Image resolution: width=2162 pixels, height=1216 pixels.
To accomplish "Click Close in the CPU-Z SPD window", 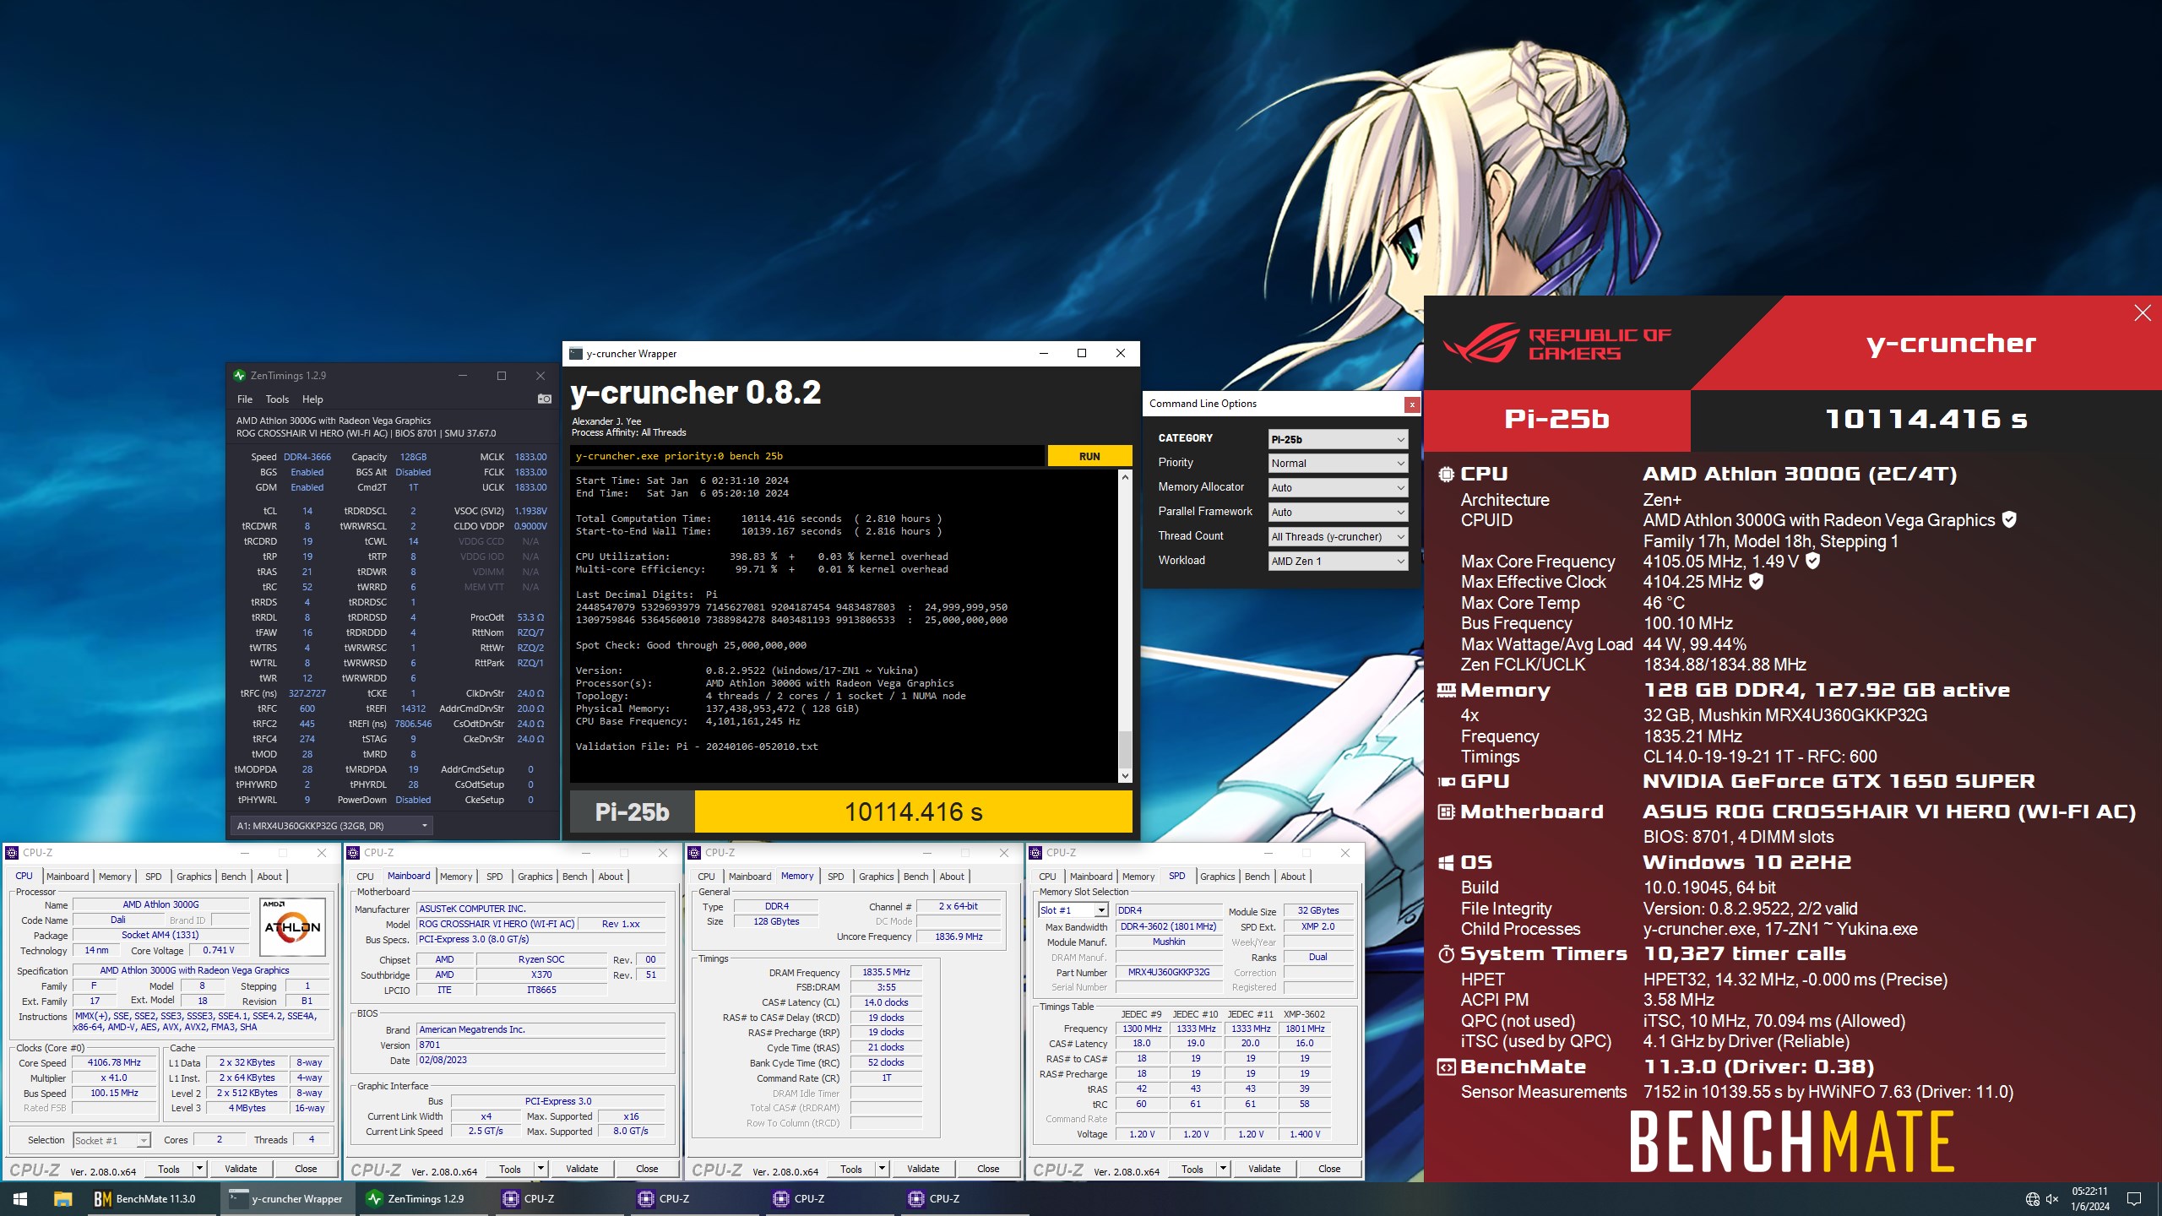I will pyautogui.click(x=1329, y=1169).
